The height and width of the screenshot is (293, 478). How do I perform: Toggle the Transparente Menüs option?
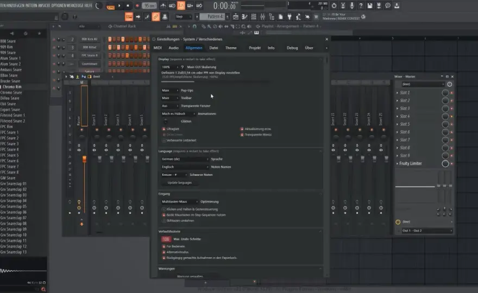pos(242,135)
